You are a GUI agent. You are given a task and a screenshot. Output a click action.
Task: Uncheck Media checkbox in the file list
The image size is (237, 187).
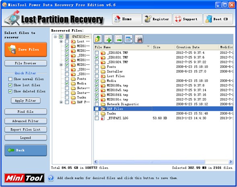pyautogui.click(x=97, y=81)
